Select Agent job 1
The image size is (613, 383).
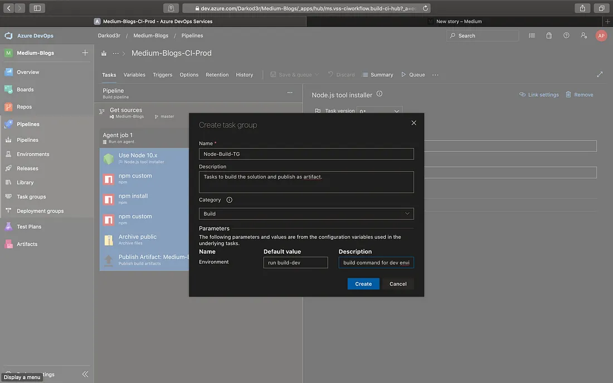pos(144,138)
